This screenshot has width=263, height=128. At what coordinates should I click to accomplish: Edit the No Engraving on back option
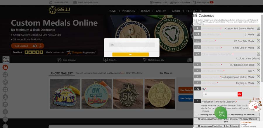[x=258, y=77]
